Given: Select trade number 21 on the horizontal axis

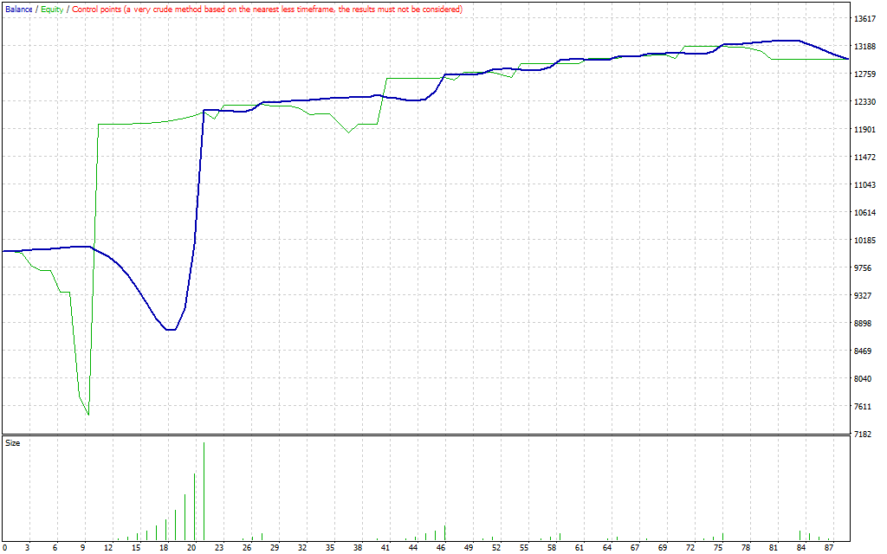Looking at the screenshot, I should point(195,547).
